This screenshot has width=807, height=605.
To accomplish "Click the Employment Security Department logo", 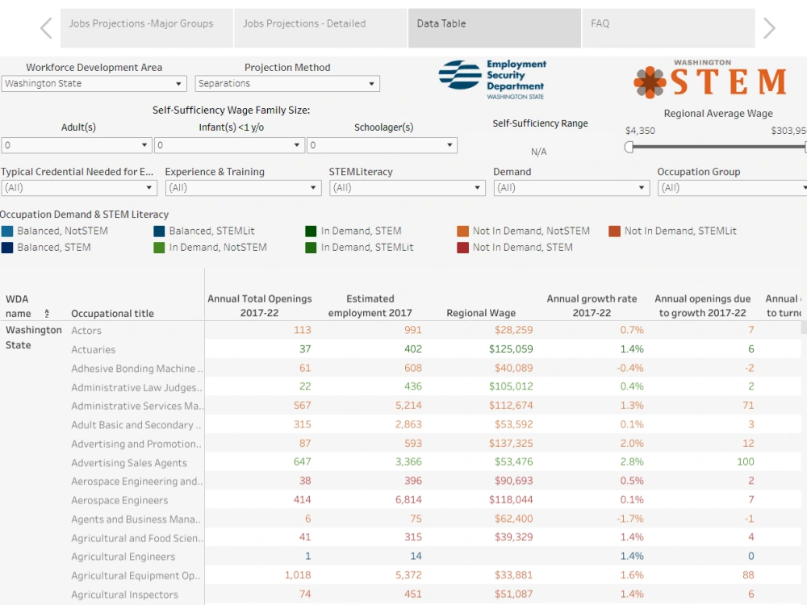I will (492, 79).
